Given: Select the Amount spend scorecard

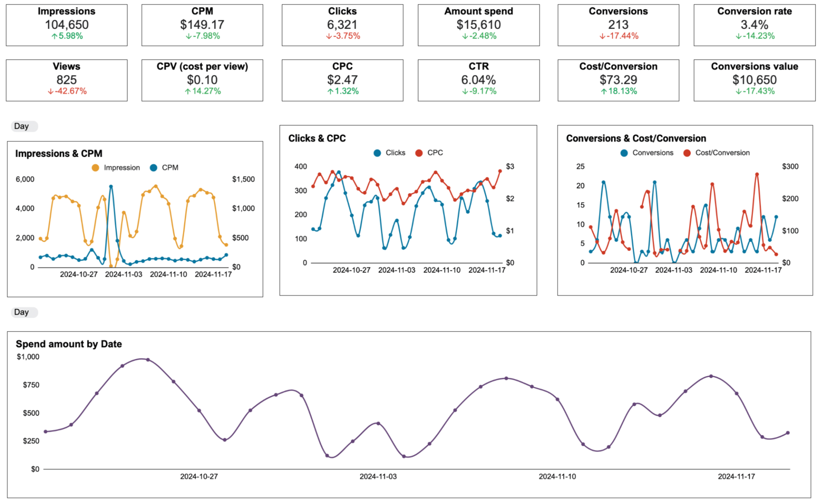Looking at the screenshot, I should point(478,25).
